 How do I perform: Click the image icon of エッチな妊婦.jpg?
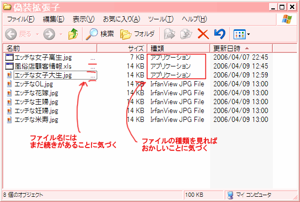[x=9, y=110]
